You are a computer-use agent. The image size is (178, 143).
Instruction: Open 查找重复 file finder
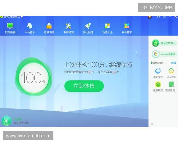171,87
